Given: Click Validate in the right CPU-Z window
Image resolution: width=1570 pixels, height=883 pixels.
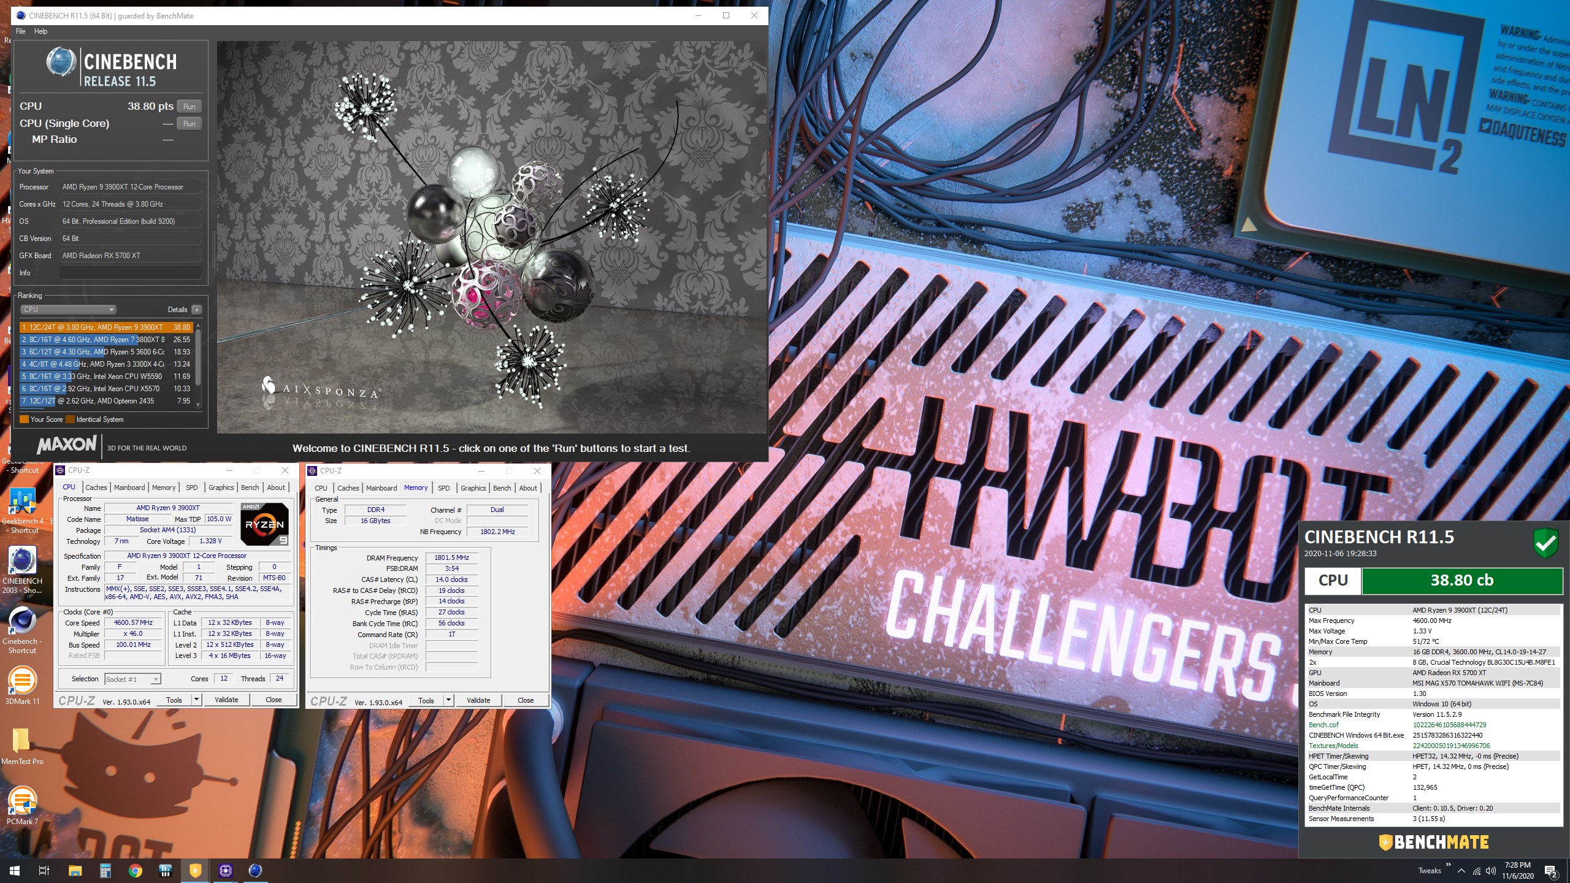Looking at the screenshot, I should click(478, 700).
